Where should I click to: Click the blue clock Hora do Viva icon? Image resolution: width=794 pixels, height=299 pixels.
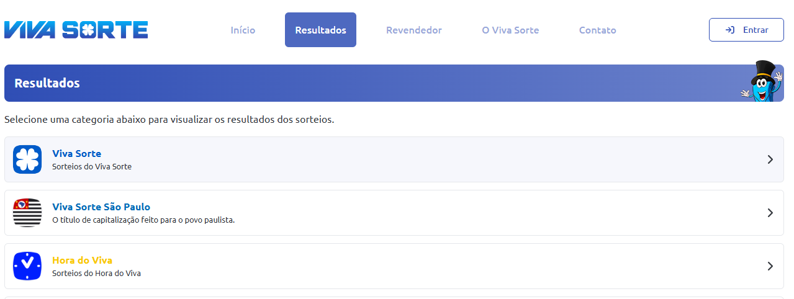(27, 266)
